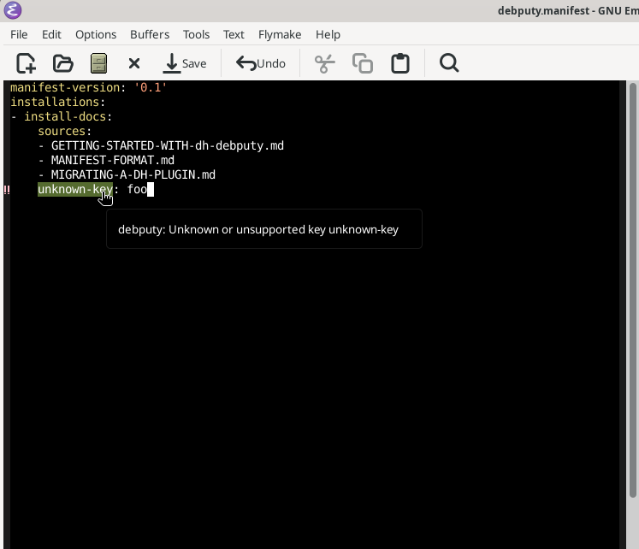Click the installations key
This screenshot has width=639, height=549.
(55, 102)
